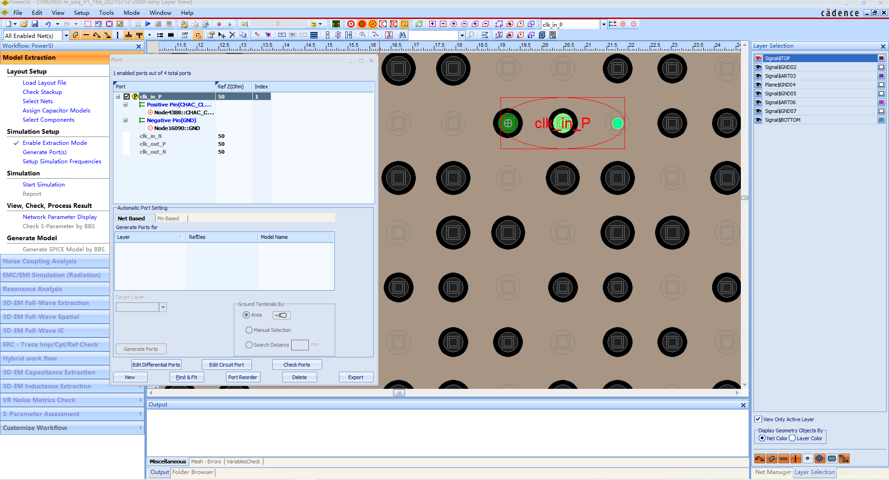Screen dimensions: 889x480
Task: Open the All Enabled Net(s) dropdown
Action: coord(66,36)
